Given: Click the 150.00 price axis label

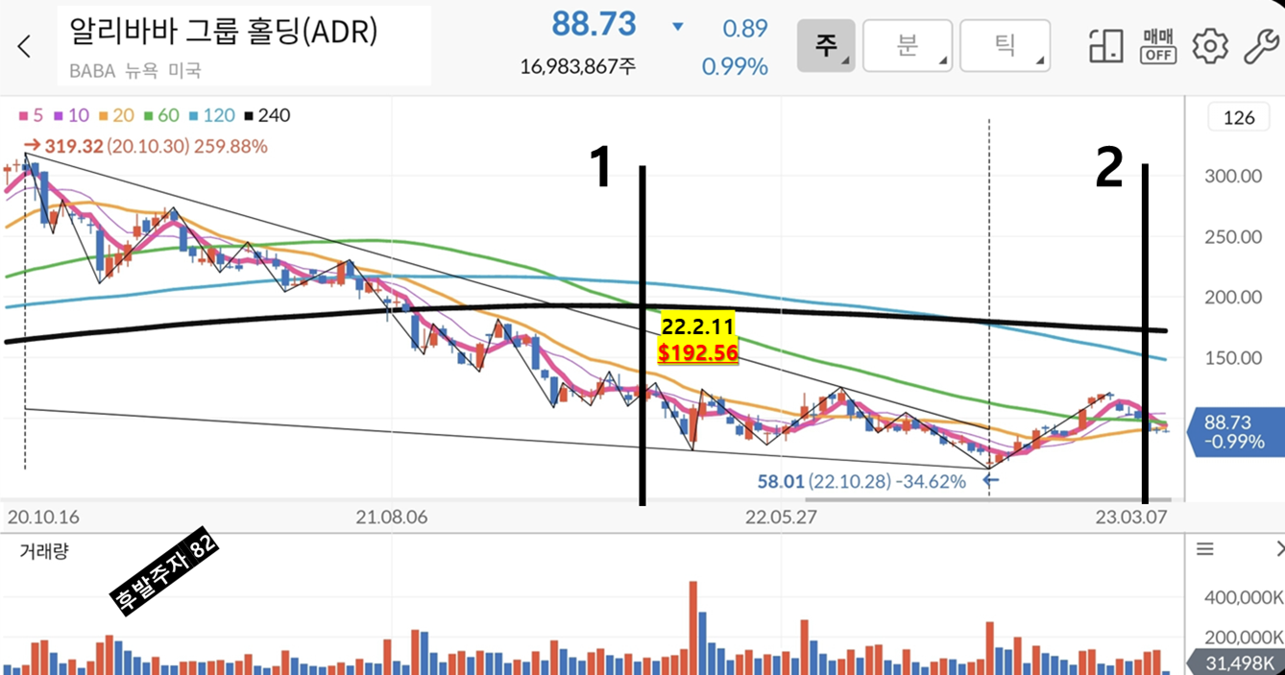Looking at the screenshot, I should click(1233, 358).
